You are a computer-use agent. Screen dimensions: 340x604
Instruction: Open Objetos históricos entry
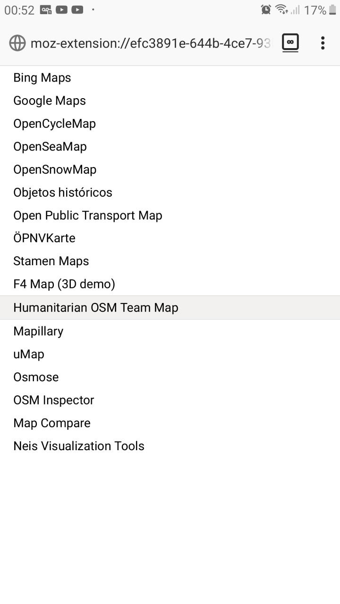pyautogui.click(x=170, y=193)
